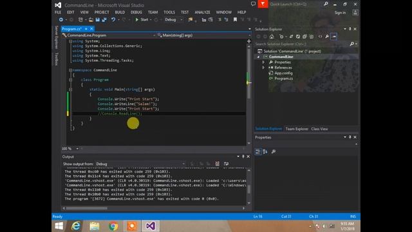Expand the References node in Solution Explorer
This screenshot has height=232, width=412.
coord(263,68)
